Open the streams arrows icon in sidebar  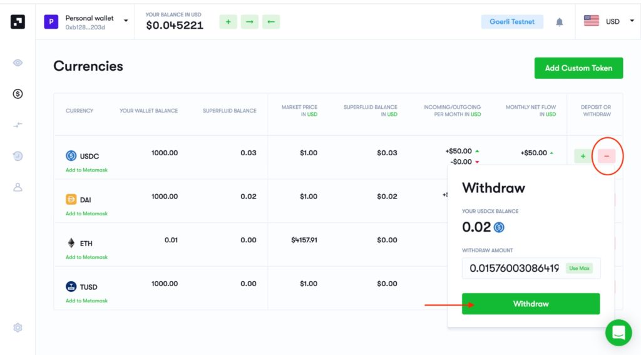click(x=18, y=125)
